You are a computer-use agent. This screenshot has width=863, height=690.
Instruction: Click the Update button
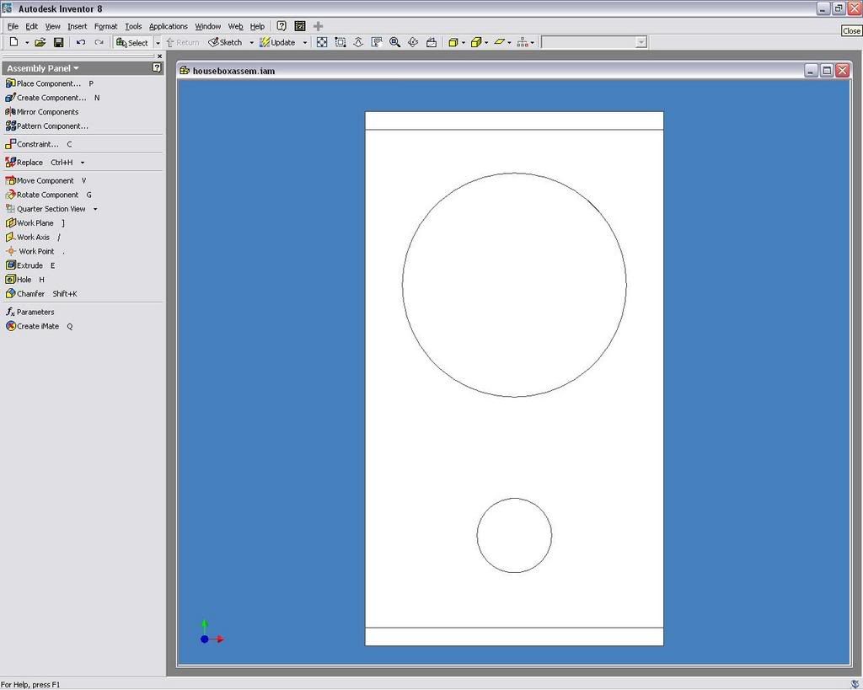pos(277,42)
